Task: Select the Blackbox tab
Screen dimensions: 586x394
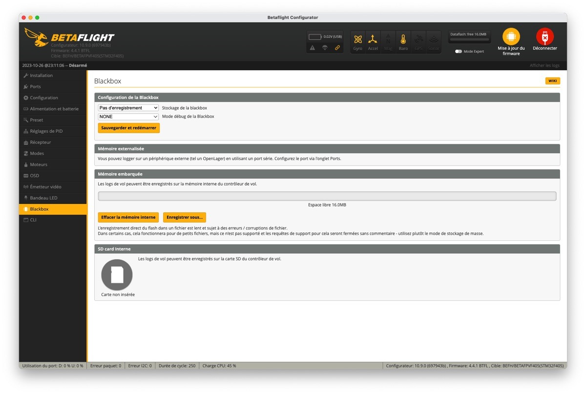Action: click(53, 209)
